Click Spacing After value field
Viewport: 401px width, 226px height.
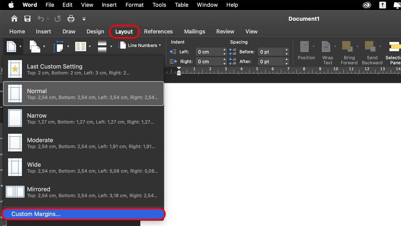271,62
